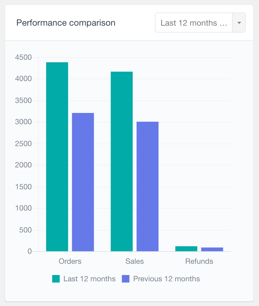Click the 2500 gridline label
Image resolution: width=259 pixels, height=306 pixels.
tap(24, 144)
